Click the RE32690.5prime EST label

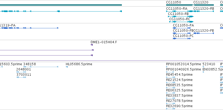click(x=179, y=106)
